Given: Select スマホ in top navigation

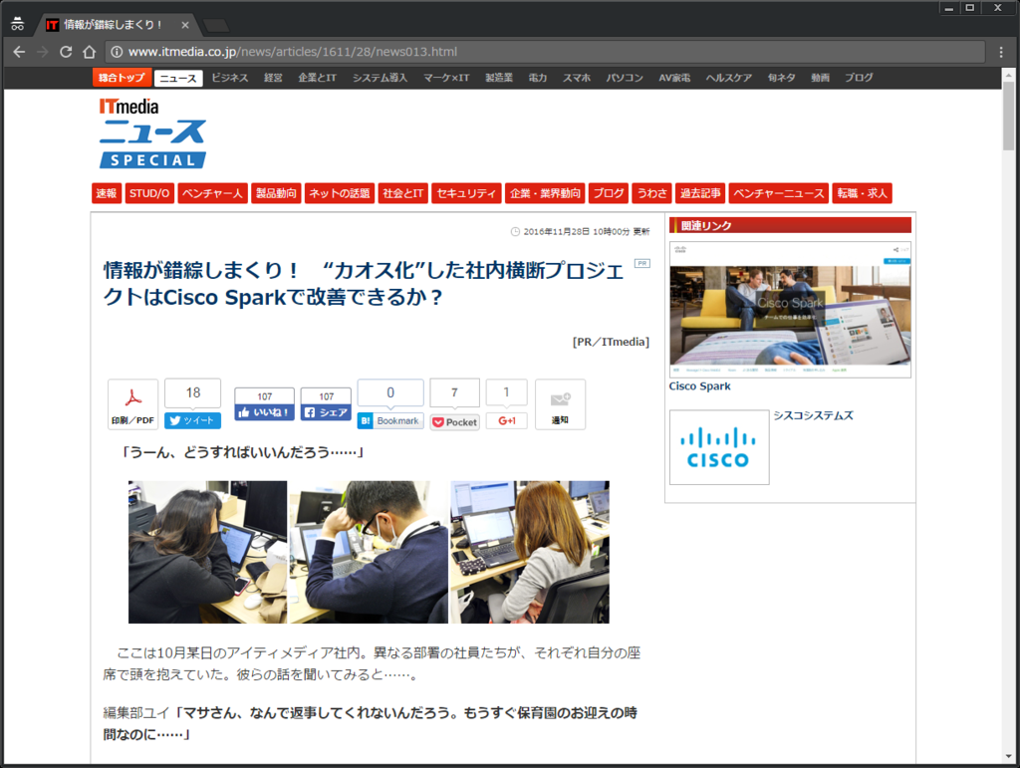Looking at the screenshot, I should [x=577, y=78].
